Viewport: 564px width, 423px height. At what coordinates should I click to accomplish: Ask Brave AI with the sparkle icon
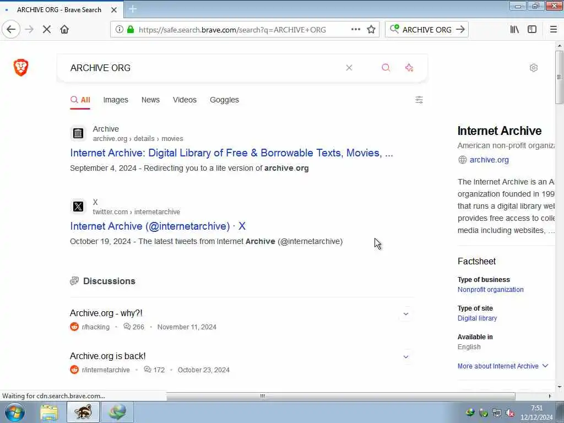tap(409, 68)
